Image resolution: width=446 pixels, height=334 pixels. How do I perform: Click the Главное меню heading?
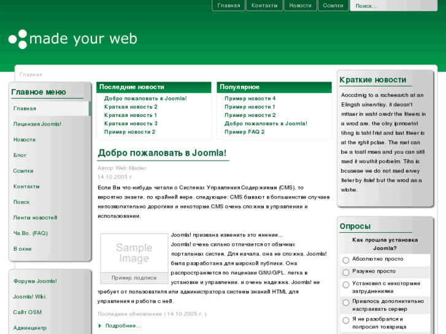coord(39,92)
